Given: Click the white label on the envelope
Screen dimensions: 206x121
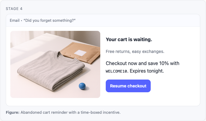Looking at the screenshot, I should click(x=81, y=53).
